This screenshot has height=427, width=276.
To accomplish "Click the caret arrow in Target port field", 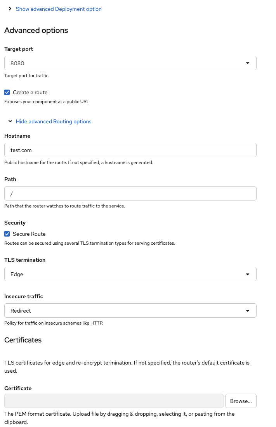I will click(x=248, y=63).
